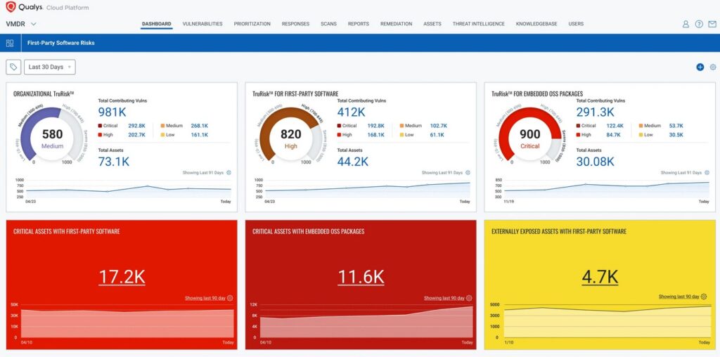This screenshot has width=720, height=357.
Task: Select the Scans tab
Action: point(329,24)
